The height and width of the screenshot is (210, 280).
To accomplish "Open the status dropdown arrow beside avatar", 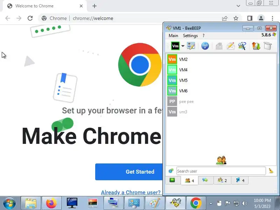I will click(x=183, y=46).
